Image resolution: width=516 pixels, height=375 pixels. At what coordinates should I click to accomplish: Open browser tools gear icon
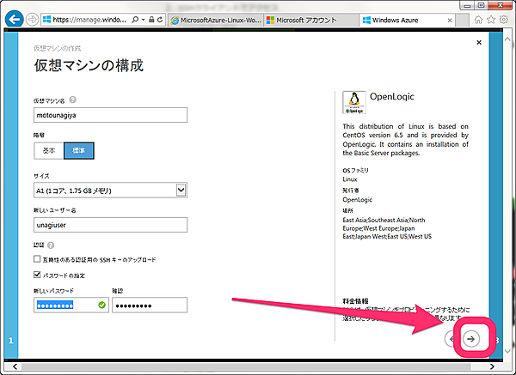[504, 20]
